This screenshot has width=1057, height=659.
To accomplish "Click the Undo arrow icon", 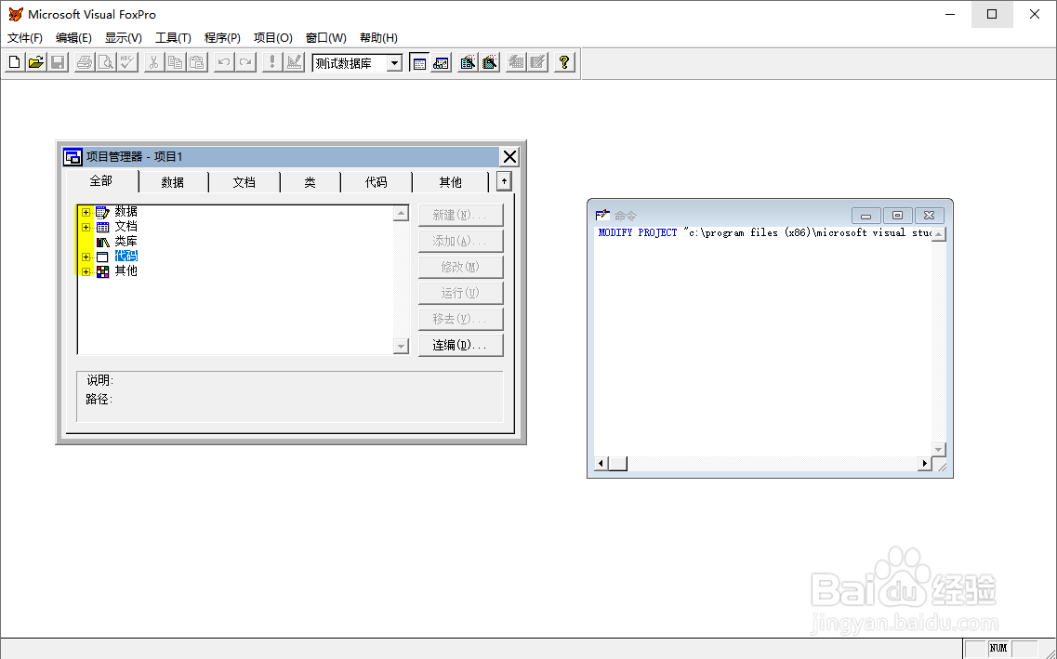I will (224, 62).
